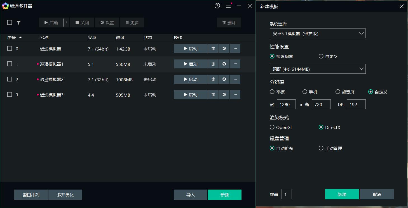Viewport: 408px width, 208px height.
Task: Focus the 高 height input field
Action: click(321, 104)
